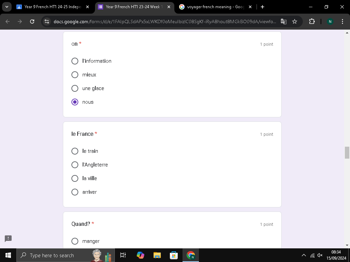
Task: Open Task View on the taskbar
Action: pyautogui.click(x=123, y=255)
